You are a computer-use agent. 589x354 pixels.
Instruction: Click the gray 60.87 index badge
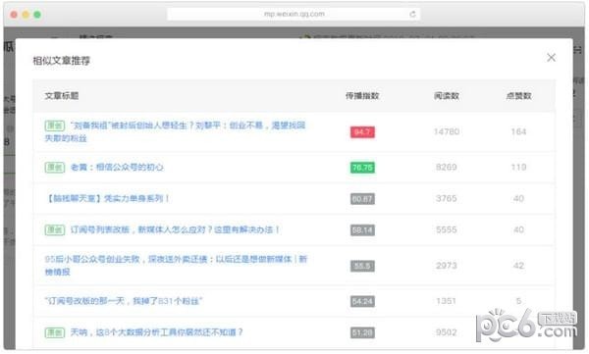pyautogui.click(x=362, y=199)
